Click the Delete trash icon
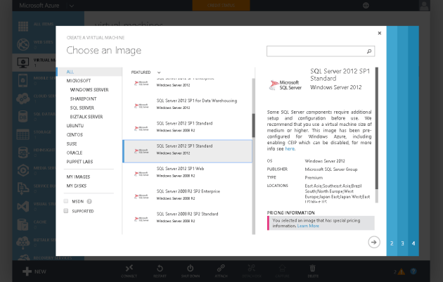Image resolution: width=443 pixels, height=282 pixels. click(x=312, y=268)
